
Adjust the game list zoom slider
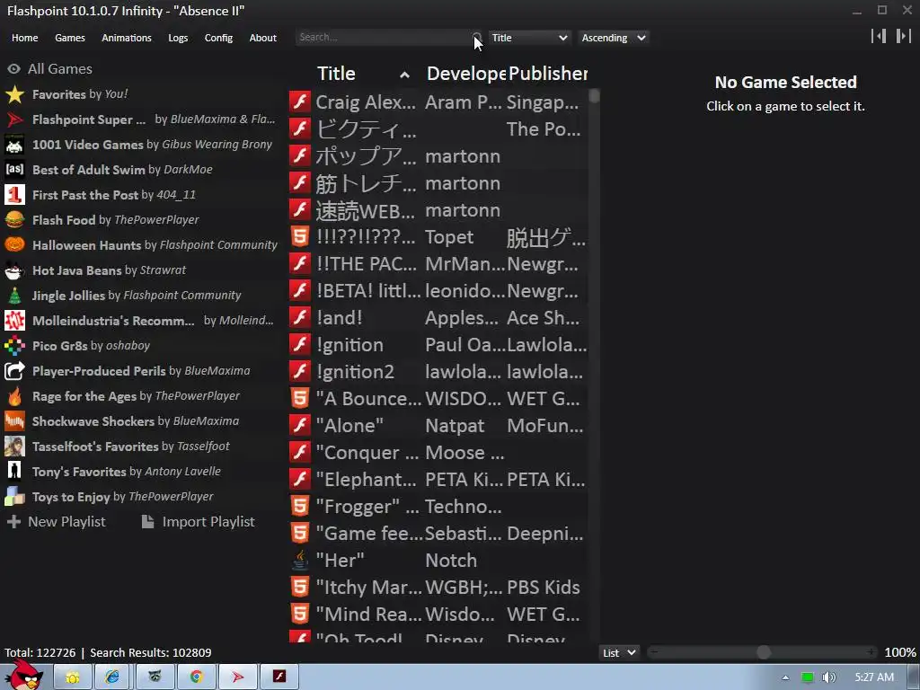click(764, 652)
